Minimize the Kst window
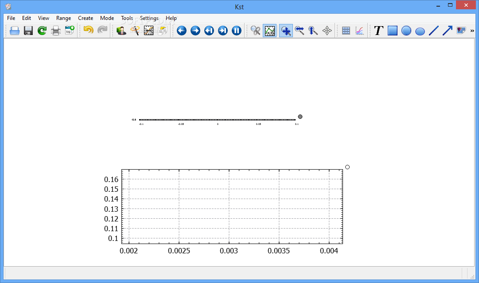 pyautogui.click(x=438, y=5)
